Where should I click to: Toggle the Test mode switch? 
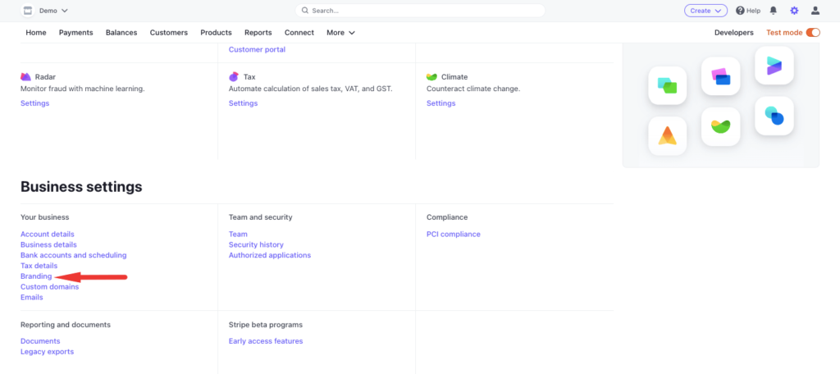pyautogui.click(x=813, y=33)
